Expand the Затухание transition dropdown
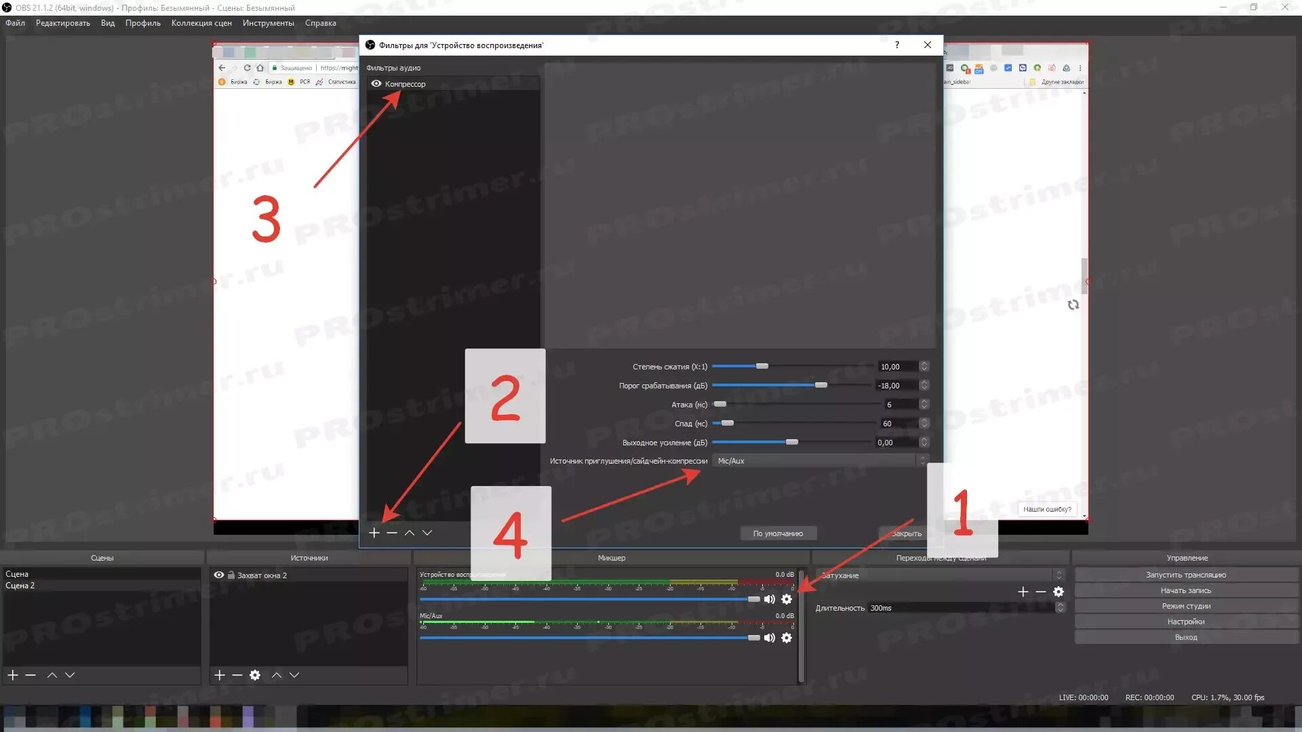This screenshot has height=732, width=1302. [x=1058, y=575]
